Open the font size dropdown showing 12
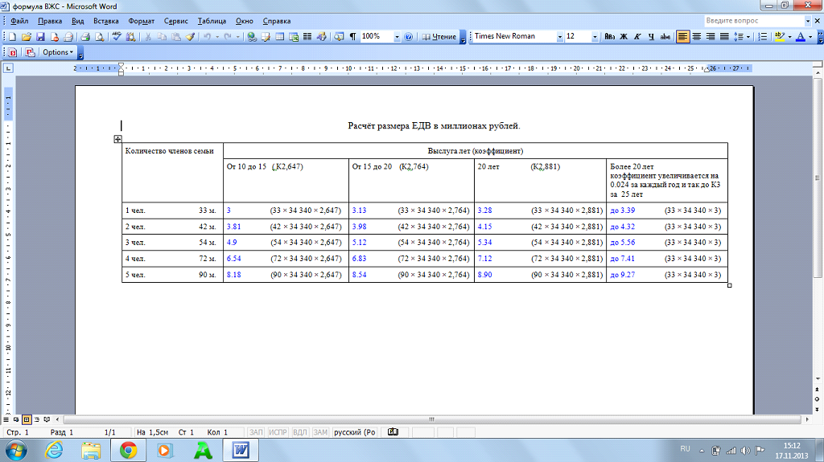Image resolution: width=824 pixels, height=462 pixels. [x=595, y=37]
